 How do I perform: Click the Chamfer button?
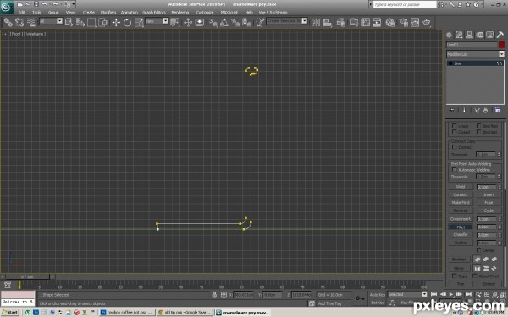click(x=461, y=235)
